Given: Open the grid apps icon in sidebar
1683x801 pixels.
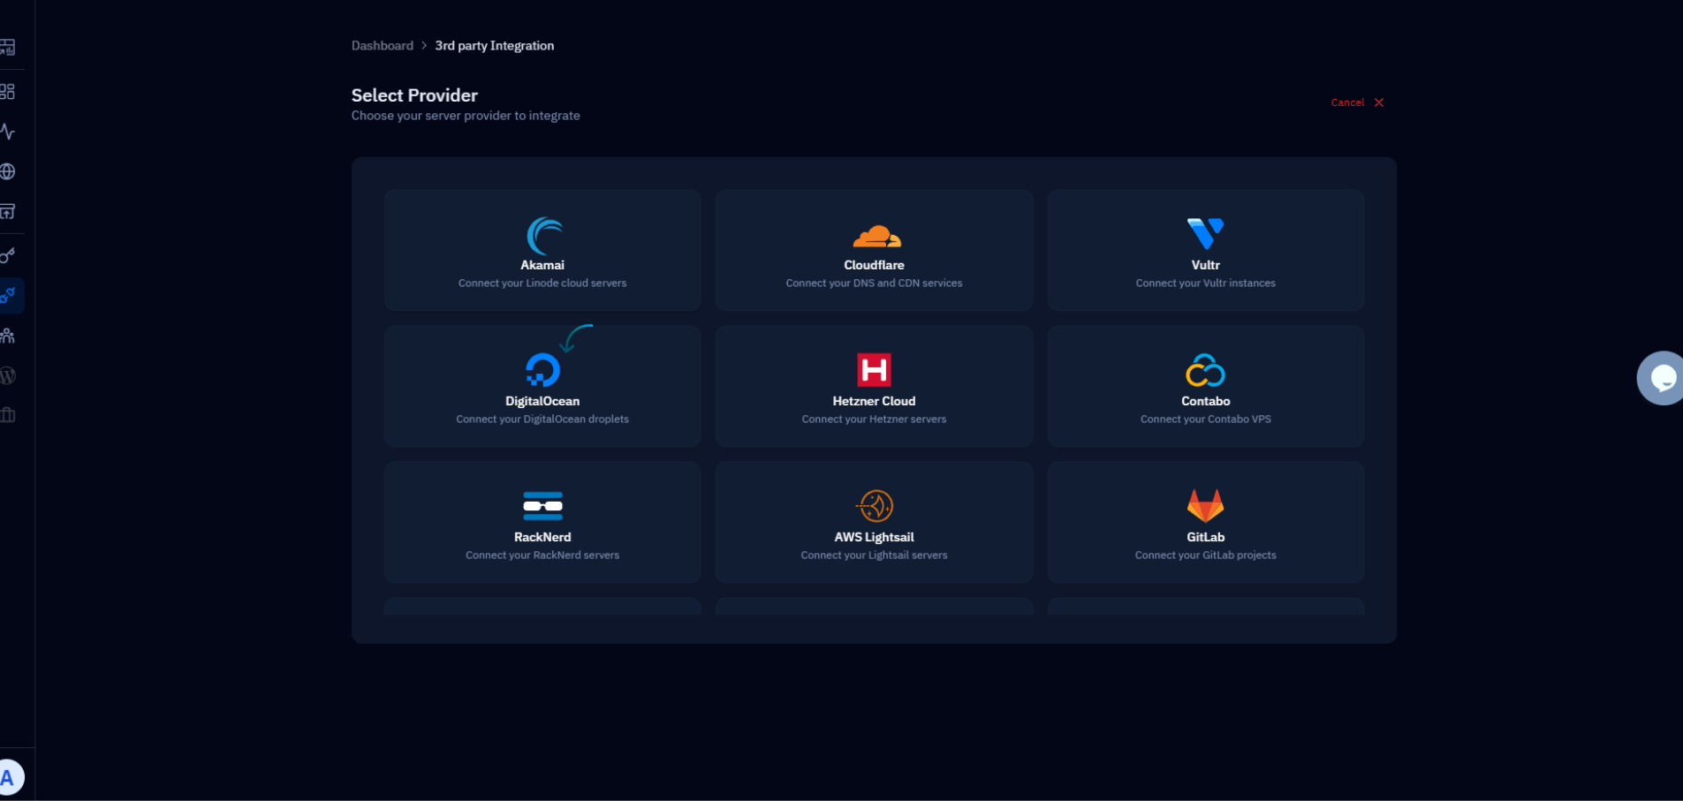Looking at the screenshot, I should point(8,92).
